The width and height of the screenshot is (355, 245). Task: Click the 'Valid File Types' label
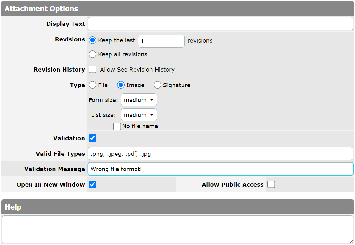tap(60, 154)
